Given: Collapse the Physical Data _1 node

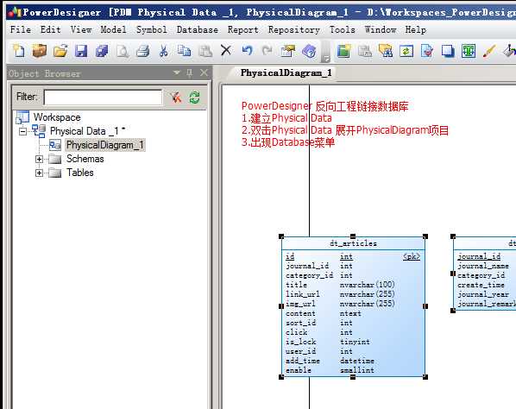Looking at the screenshot, I should click(22, 132).
